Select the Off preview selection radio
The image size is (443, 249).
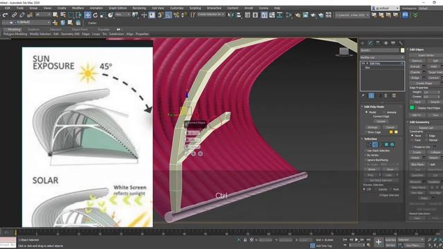pyautogui.click(x=365, y=189)
